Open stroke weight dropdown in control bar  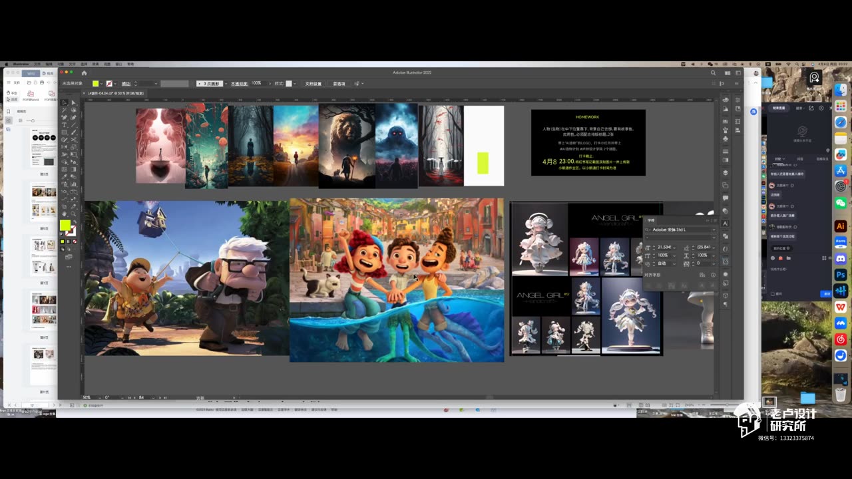[x=155, y=84]
